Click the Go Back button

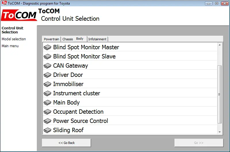pos(66,143)
